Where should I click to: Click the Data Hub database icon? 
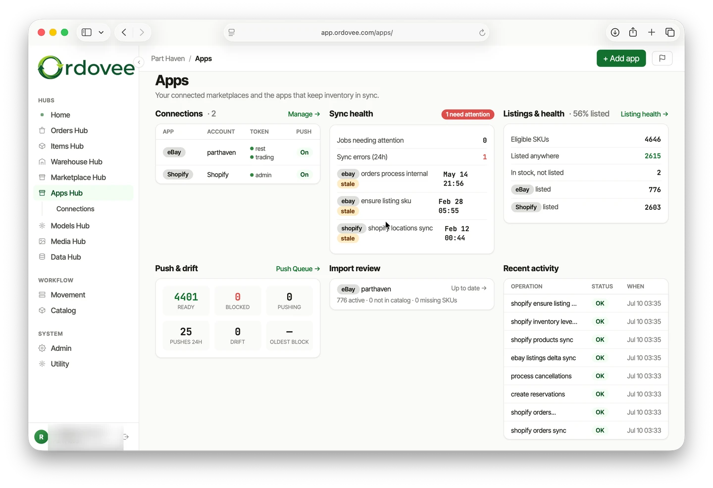42,257
